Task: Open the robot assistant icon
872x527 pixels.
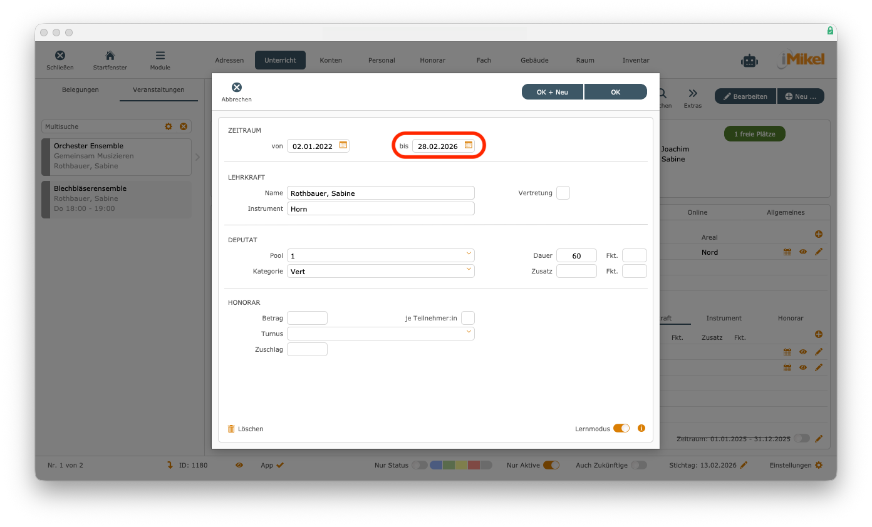Action: coord(749,60)
